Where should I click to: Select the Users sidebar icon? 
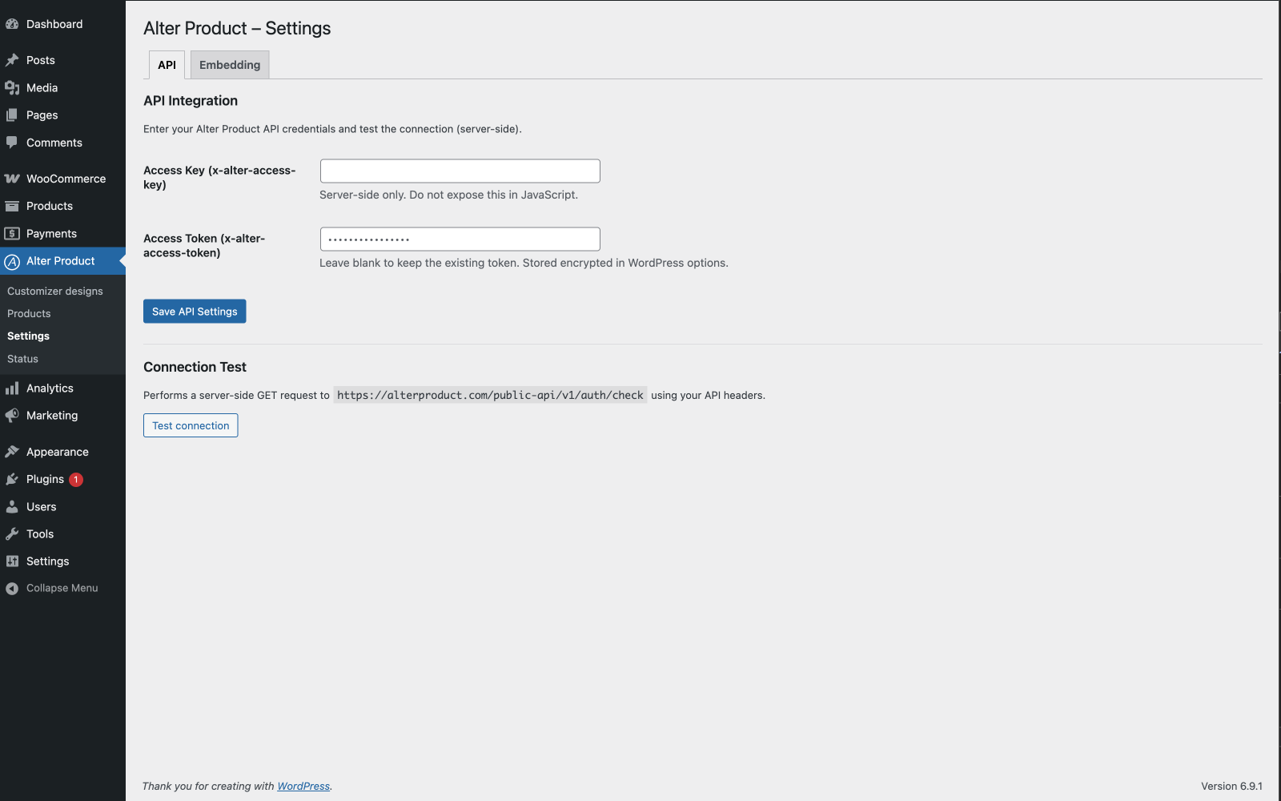click(x=12, y=506)
